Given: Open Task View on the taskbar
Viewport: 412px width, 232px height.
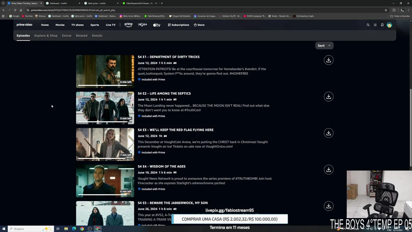Looking at the screenshot, I should 58,229.
